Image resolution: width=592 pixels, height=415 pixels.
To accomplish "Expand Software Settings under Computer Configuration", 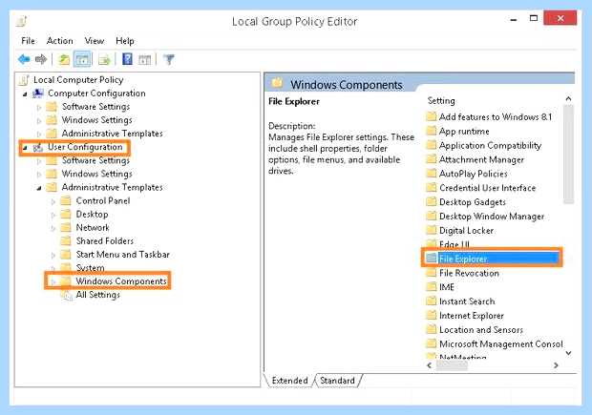I will coord(39,108).
